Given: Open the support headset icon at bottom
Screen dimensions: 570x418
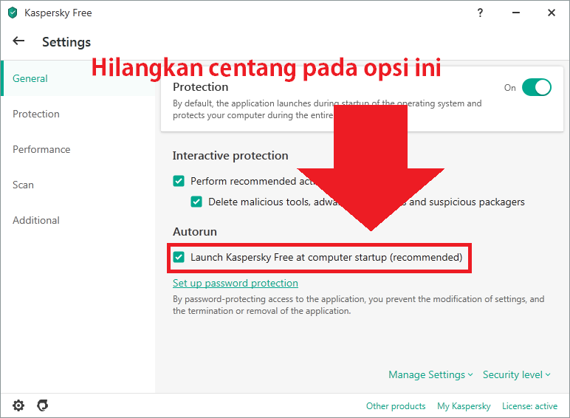Looking at the screenshot, I should pyautogui.click(x=43, y=405).
